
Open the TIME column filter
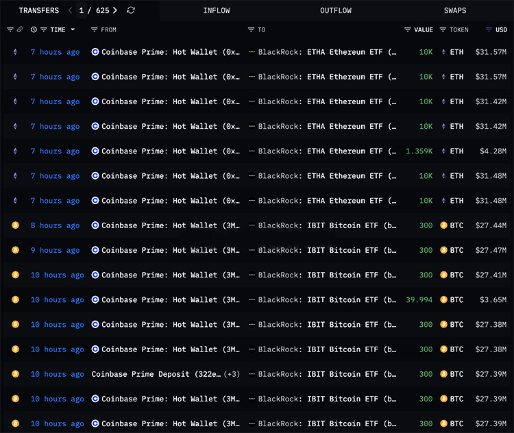[x=44, y=29]
